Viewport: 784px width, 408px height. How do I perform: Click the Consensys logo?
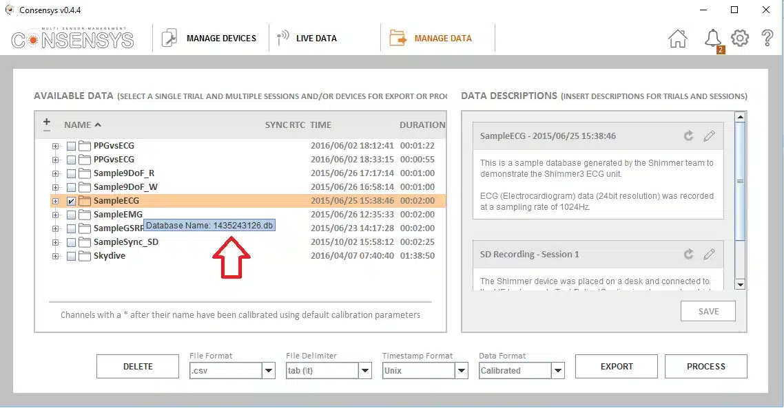72,39
